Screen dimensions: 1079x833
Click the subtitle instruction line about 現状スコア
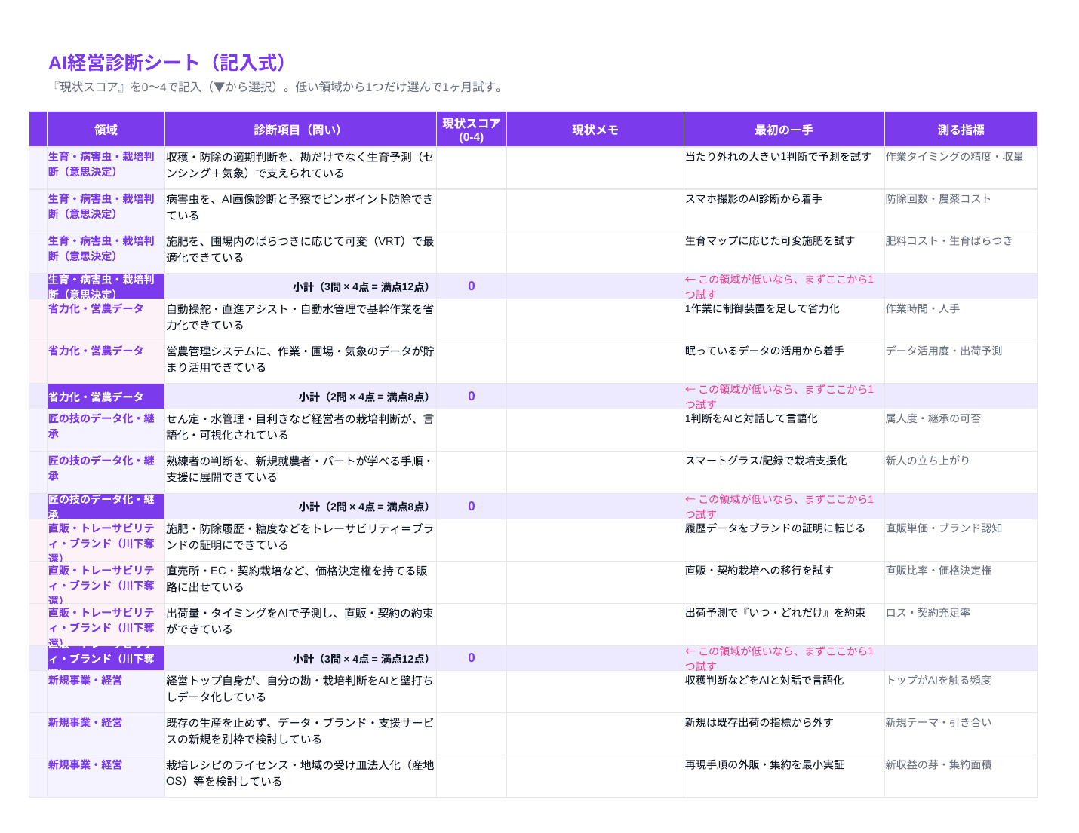[278, 87]
